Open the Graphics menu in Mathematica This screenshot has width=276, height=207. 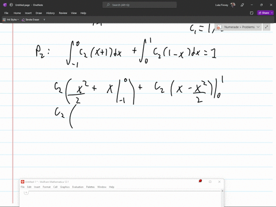click(x=65, y=187)
